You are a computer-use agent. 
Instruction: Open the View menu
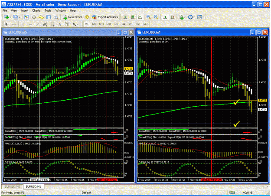point(14,10)
